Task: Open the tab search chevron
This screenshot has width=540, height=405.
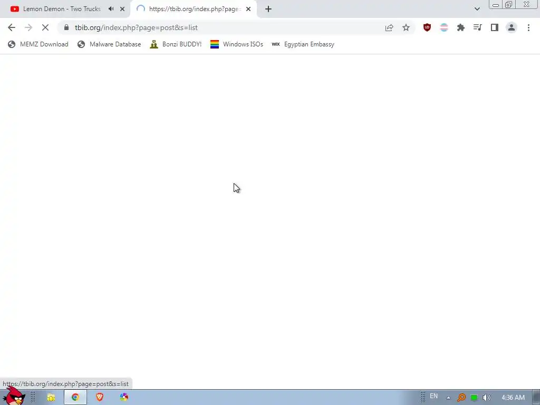Action: click(x=477, y=9)
